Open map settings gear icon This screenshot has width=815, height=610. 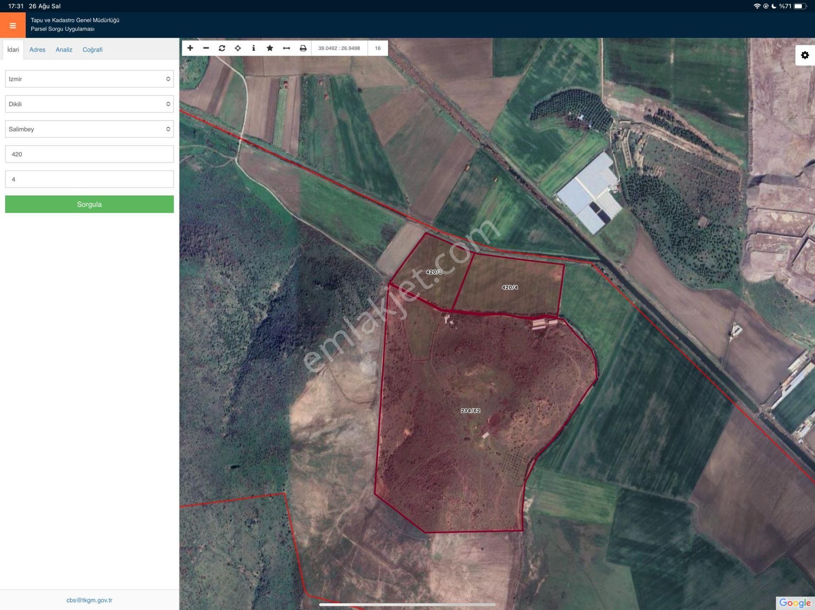[805, 55]
